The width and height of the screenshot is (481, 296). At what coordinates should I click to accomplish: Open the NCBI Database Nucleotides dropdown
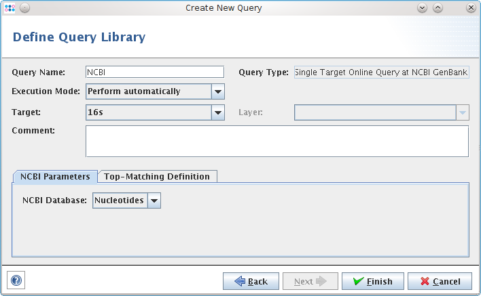pyautogui.click(x=154, y=200)
